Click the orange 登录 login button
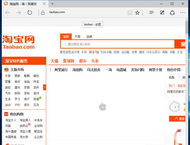The width and height of the screenshot is (190, 145). 177,118
